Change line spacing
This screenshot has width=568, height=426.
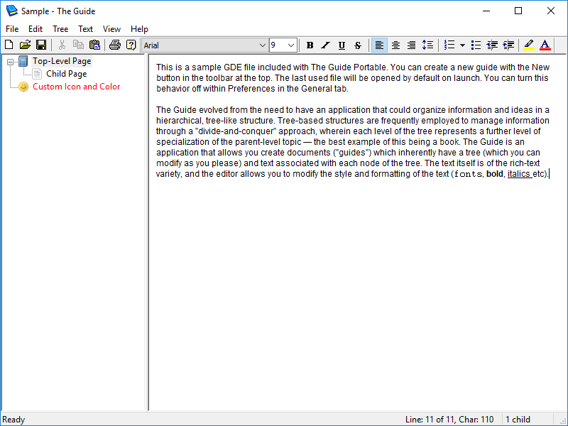pyautogui.click(x=427, y=45)
